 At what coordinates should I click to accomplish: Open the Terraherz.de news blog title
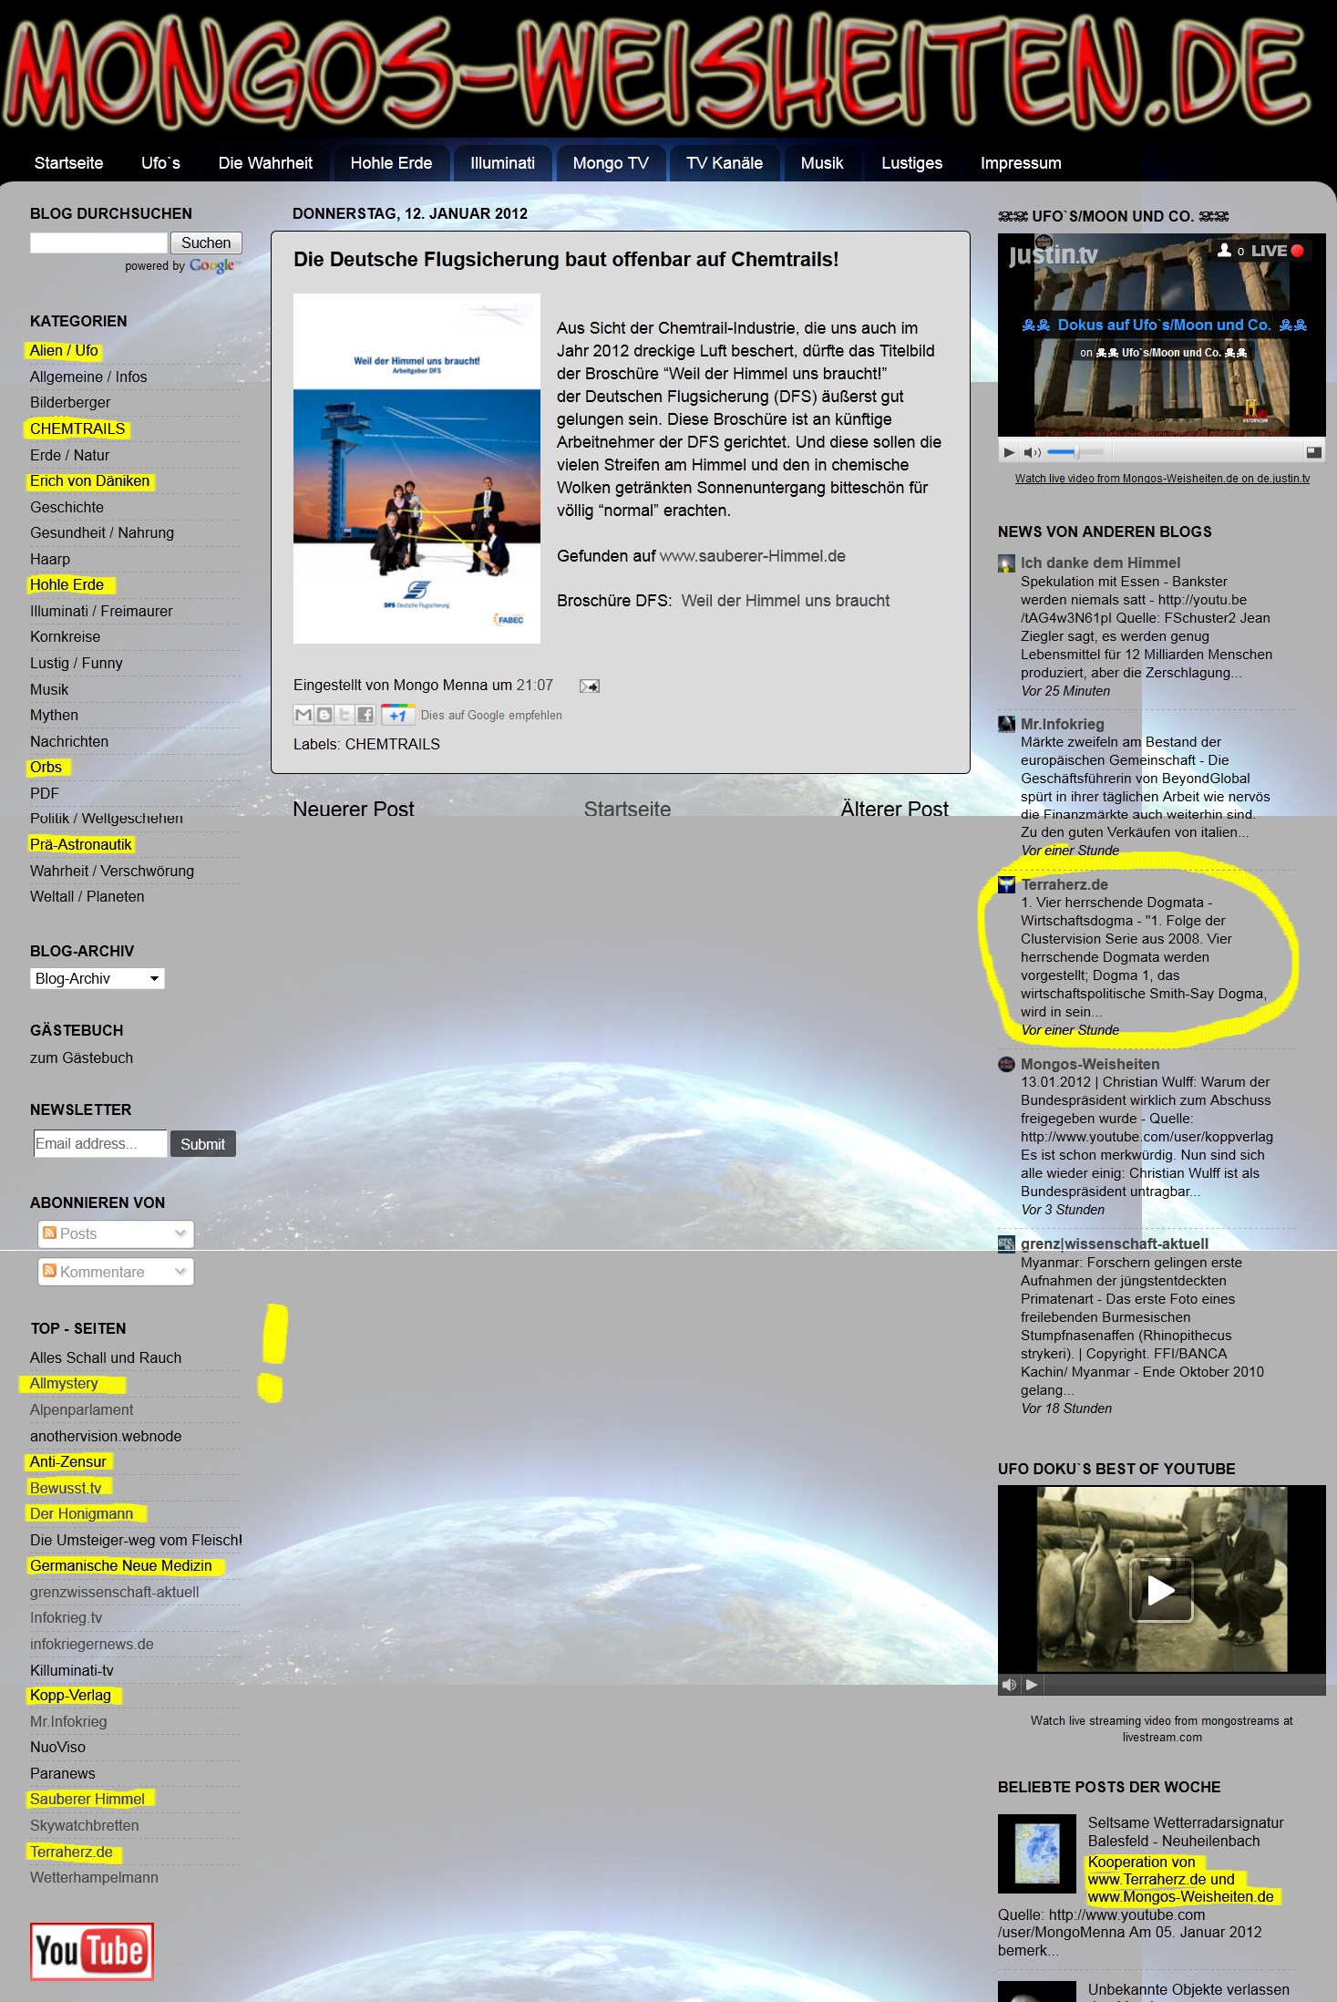pyautogui.click(x=1064, y=884)
